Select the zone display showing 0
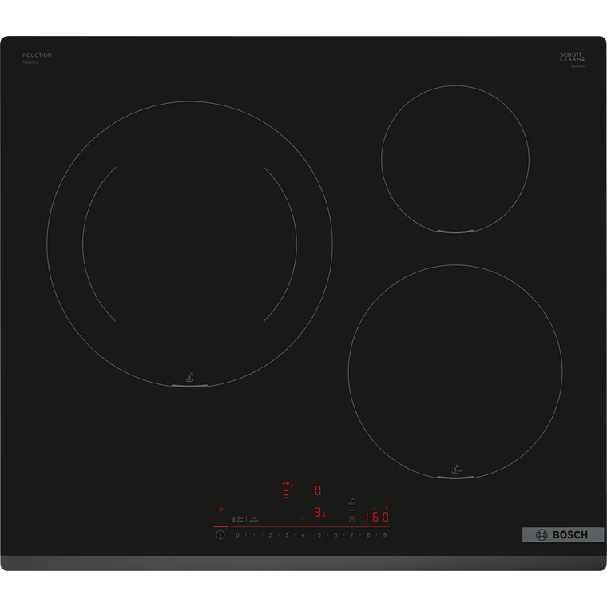The height and width of the screenshot is (607, 607). [x=318, y=490]
